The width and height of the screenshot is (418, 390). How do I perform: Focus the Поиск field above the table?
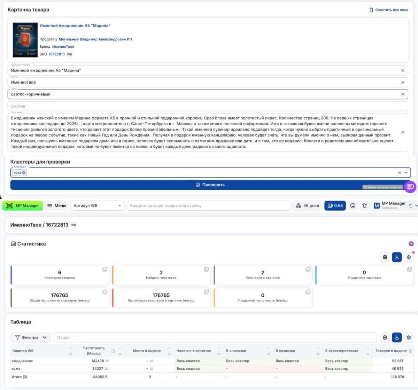click(x=215, y=337)
